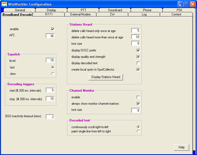Switch to the Display tab
Viewport: 197px width, 155px height.
tap(51, 10)
